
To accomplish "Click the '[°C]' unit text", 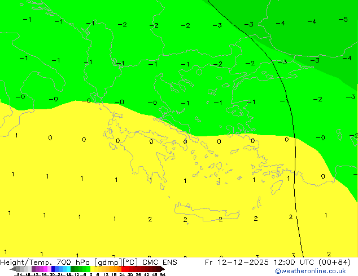I will tap(130, 262).
